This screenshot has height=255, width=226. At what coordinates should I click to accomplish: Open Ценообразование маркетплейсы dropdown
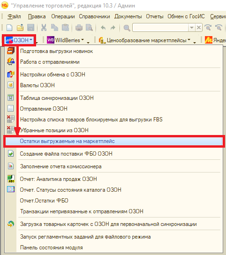pyautogui.click(x=144, y=40)
